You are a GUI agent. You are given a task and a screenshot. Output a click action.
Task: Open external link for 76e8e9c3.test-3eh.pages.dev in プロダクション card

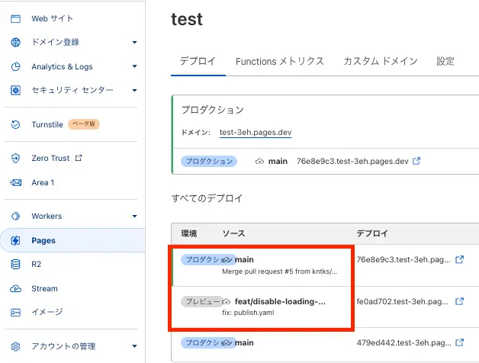pos(416,161)
